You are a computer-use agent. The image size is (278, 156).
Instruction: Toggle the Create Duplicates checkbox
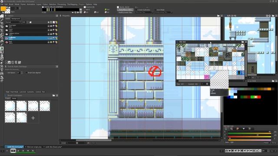pyautogui.click(x=136, y=10)
